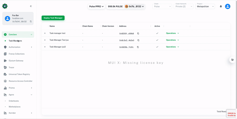Image resolution: width=237 pixels, height=119 pixels.
Task: Copy address of Task Manager Test jsa
Action: coord(138,40)
